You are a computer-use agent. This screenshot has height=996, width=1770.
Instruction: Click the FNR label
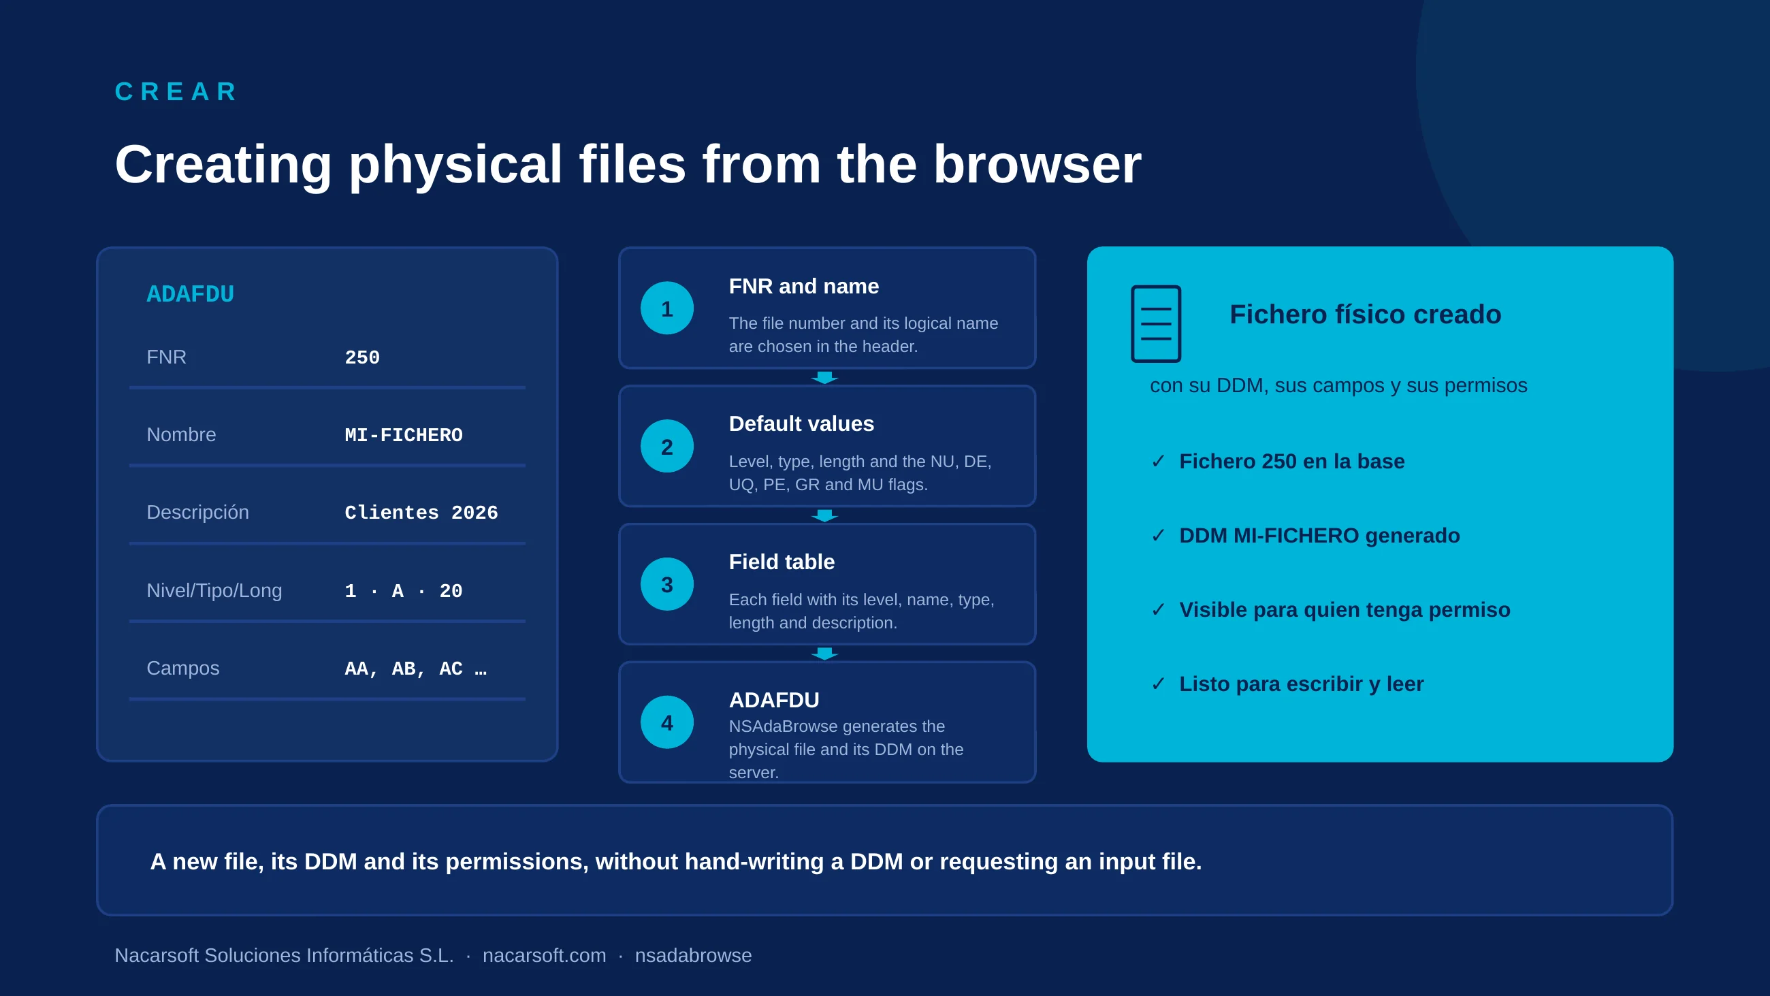tap(166, 357)
